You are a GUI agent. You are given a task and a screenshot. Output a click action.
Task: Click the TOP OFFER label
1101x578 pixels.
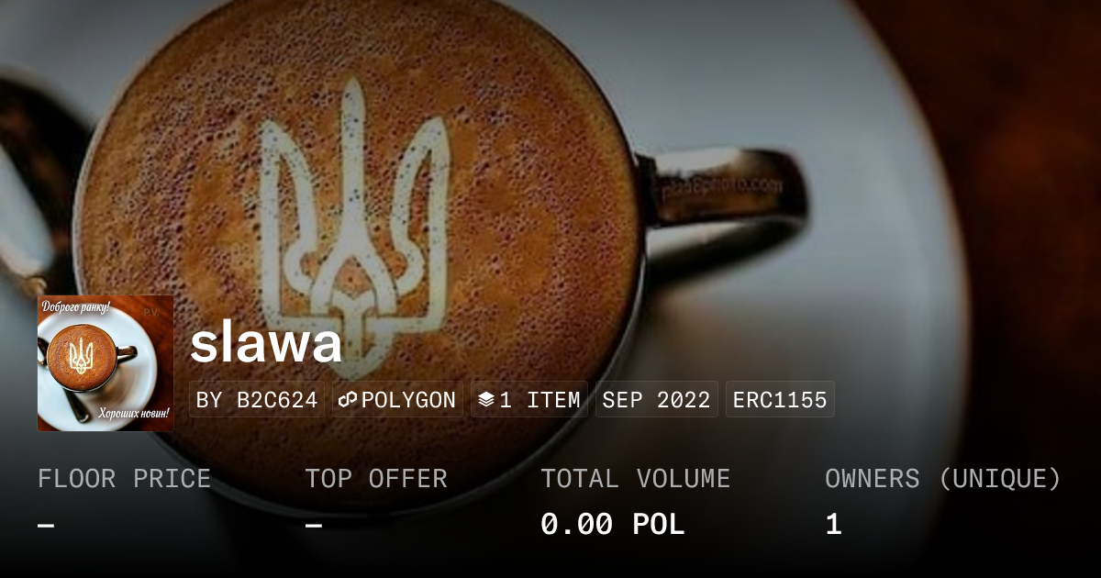tap(376, 479)
